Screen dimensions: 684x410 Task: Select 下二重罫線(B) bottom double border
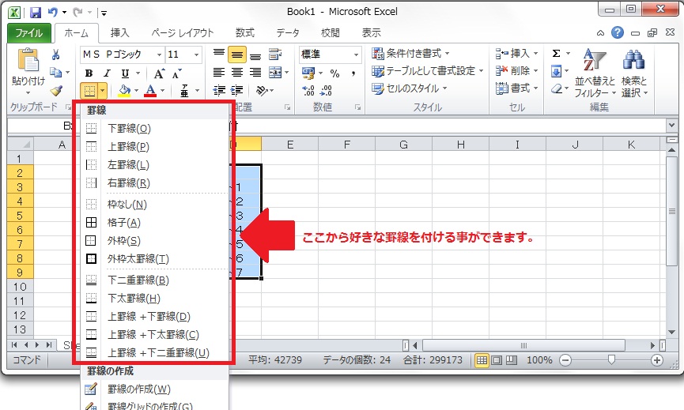(155, 280)
